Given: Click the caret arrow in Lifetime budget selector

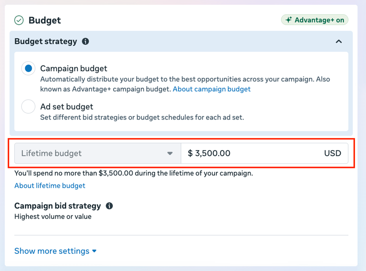Looking at the screenshot, I should point(170,153).
